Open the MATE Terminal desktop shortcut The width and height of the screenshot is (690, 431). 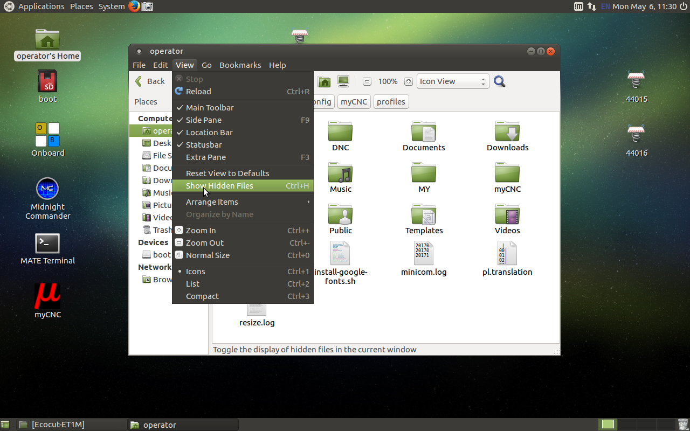47,244
